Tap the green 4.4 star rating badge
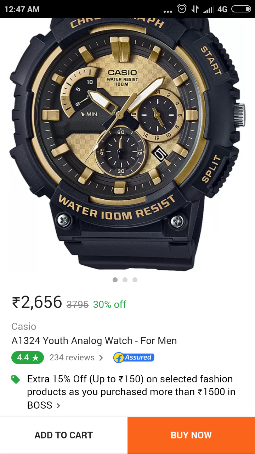Screen dimensions: 255x454 (x=28, y=358)
